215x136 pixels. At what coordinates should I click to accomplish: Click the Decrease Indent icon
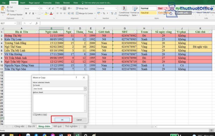[69, 13]
